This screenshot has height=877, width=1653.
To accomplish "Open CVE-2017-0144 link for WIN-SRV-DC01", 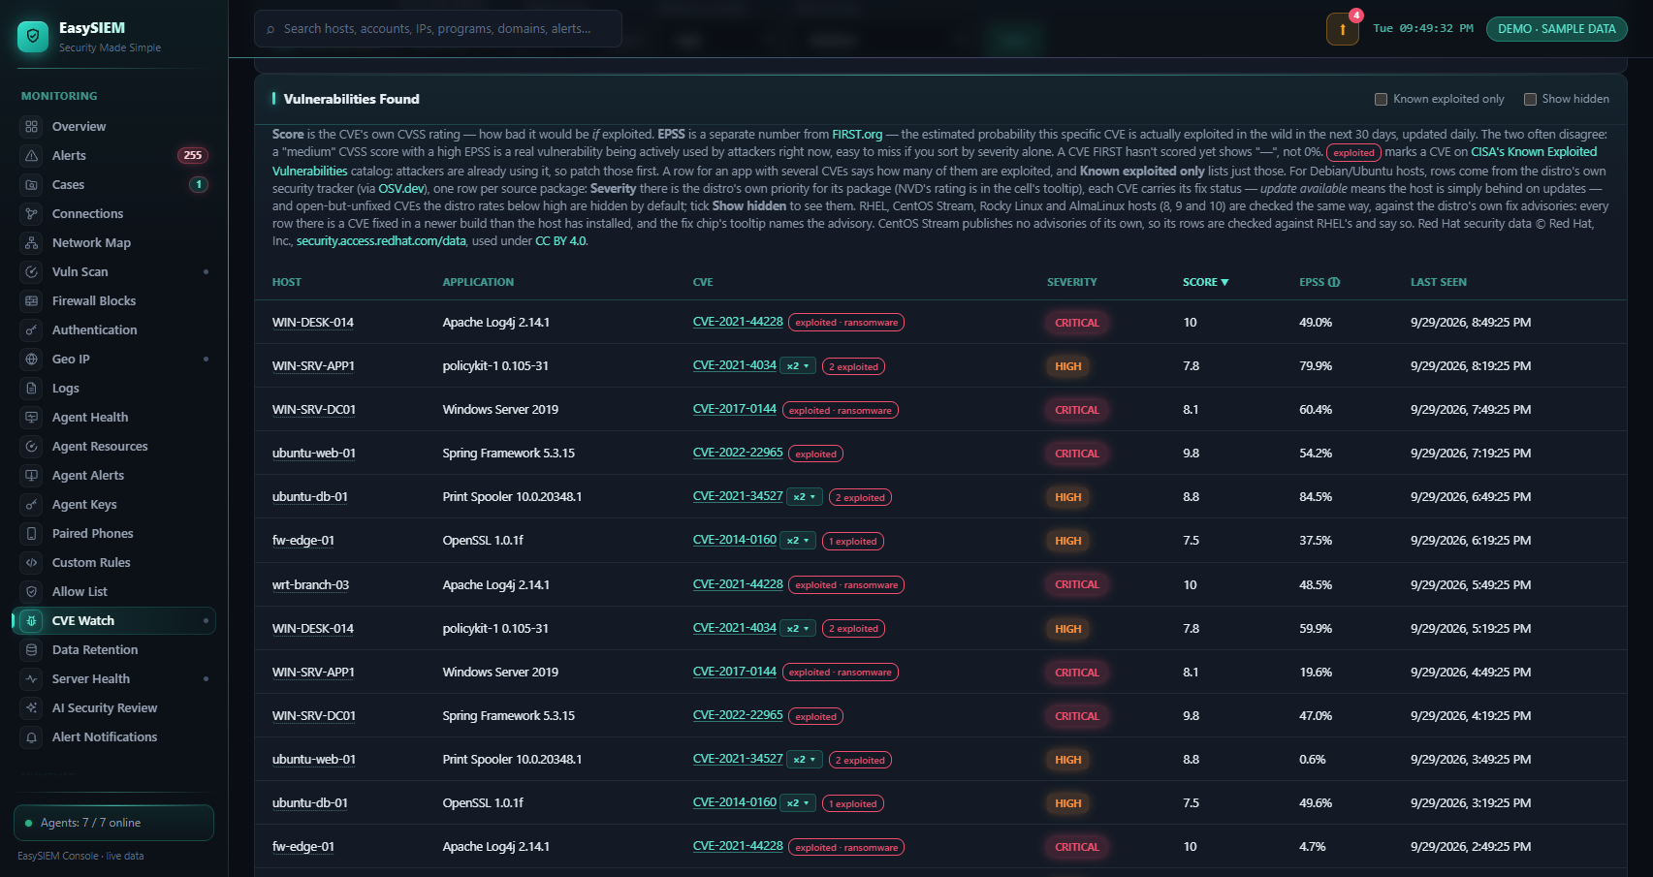I will (735, 409).
